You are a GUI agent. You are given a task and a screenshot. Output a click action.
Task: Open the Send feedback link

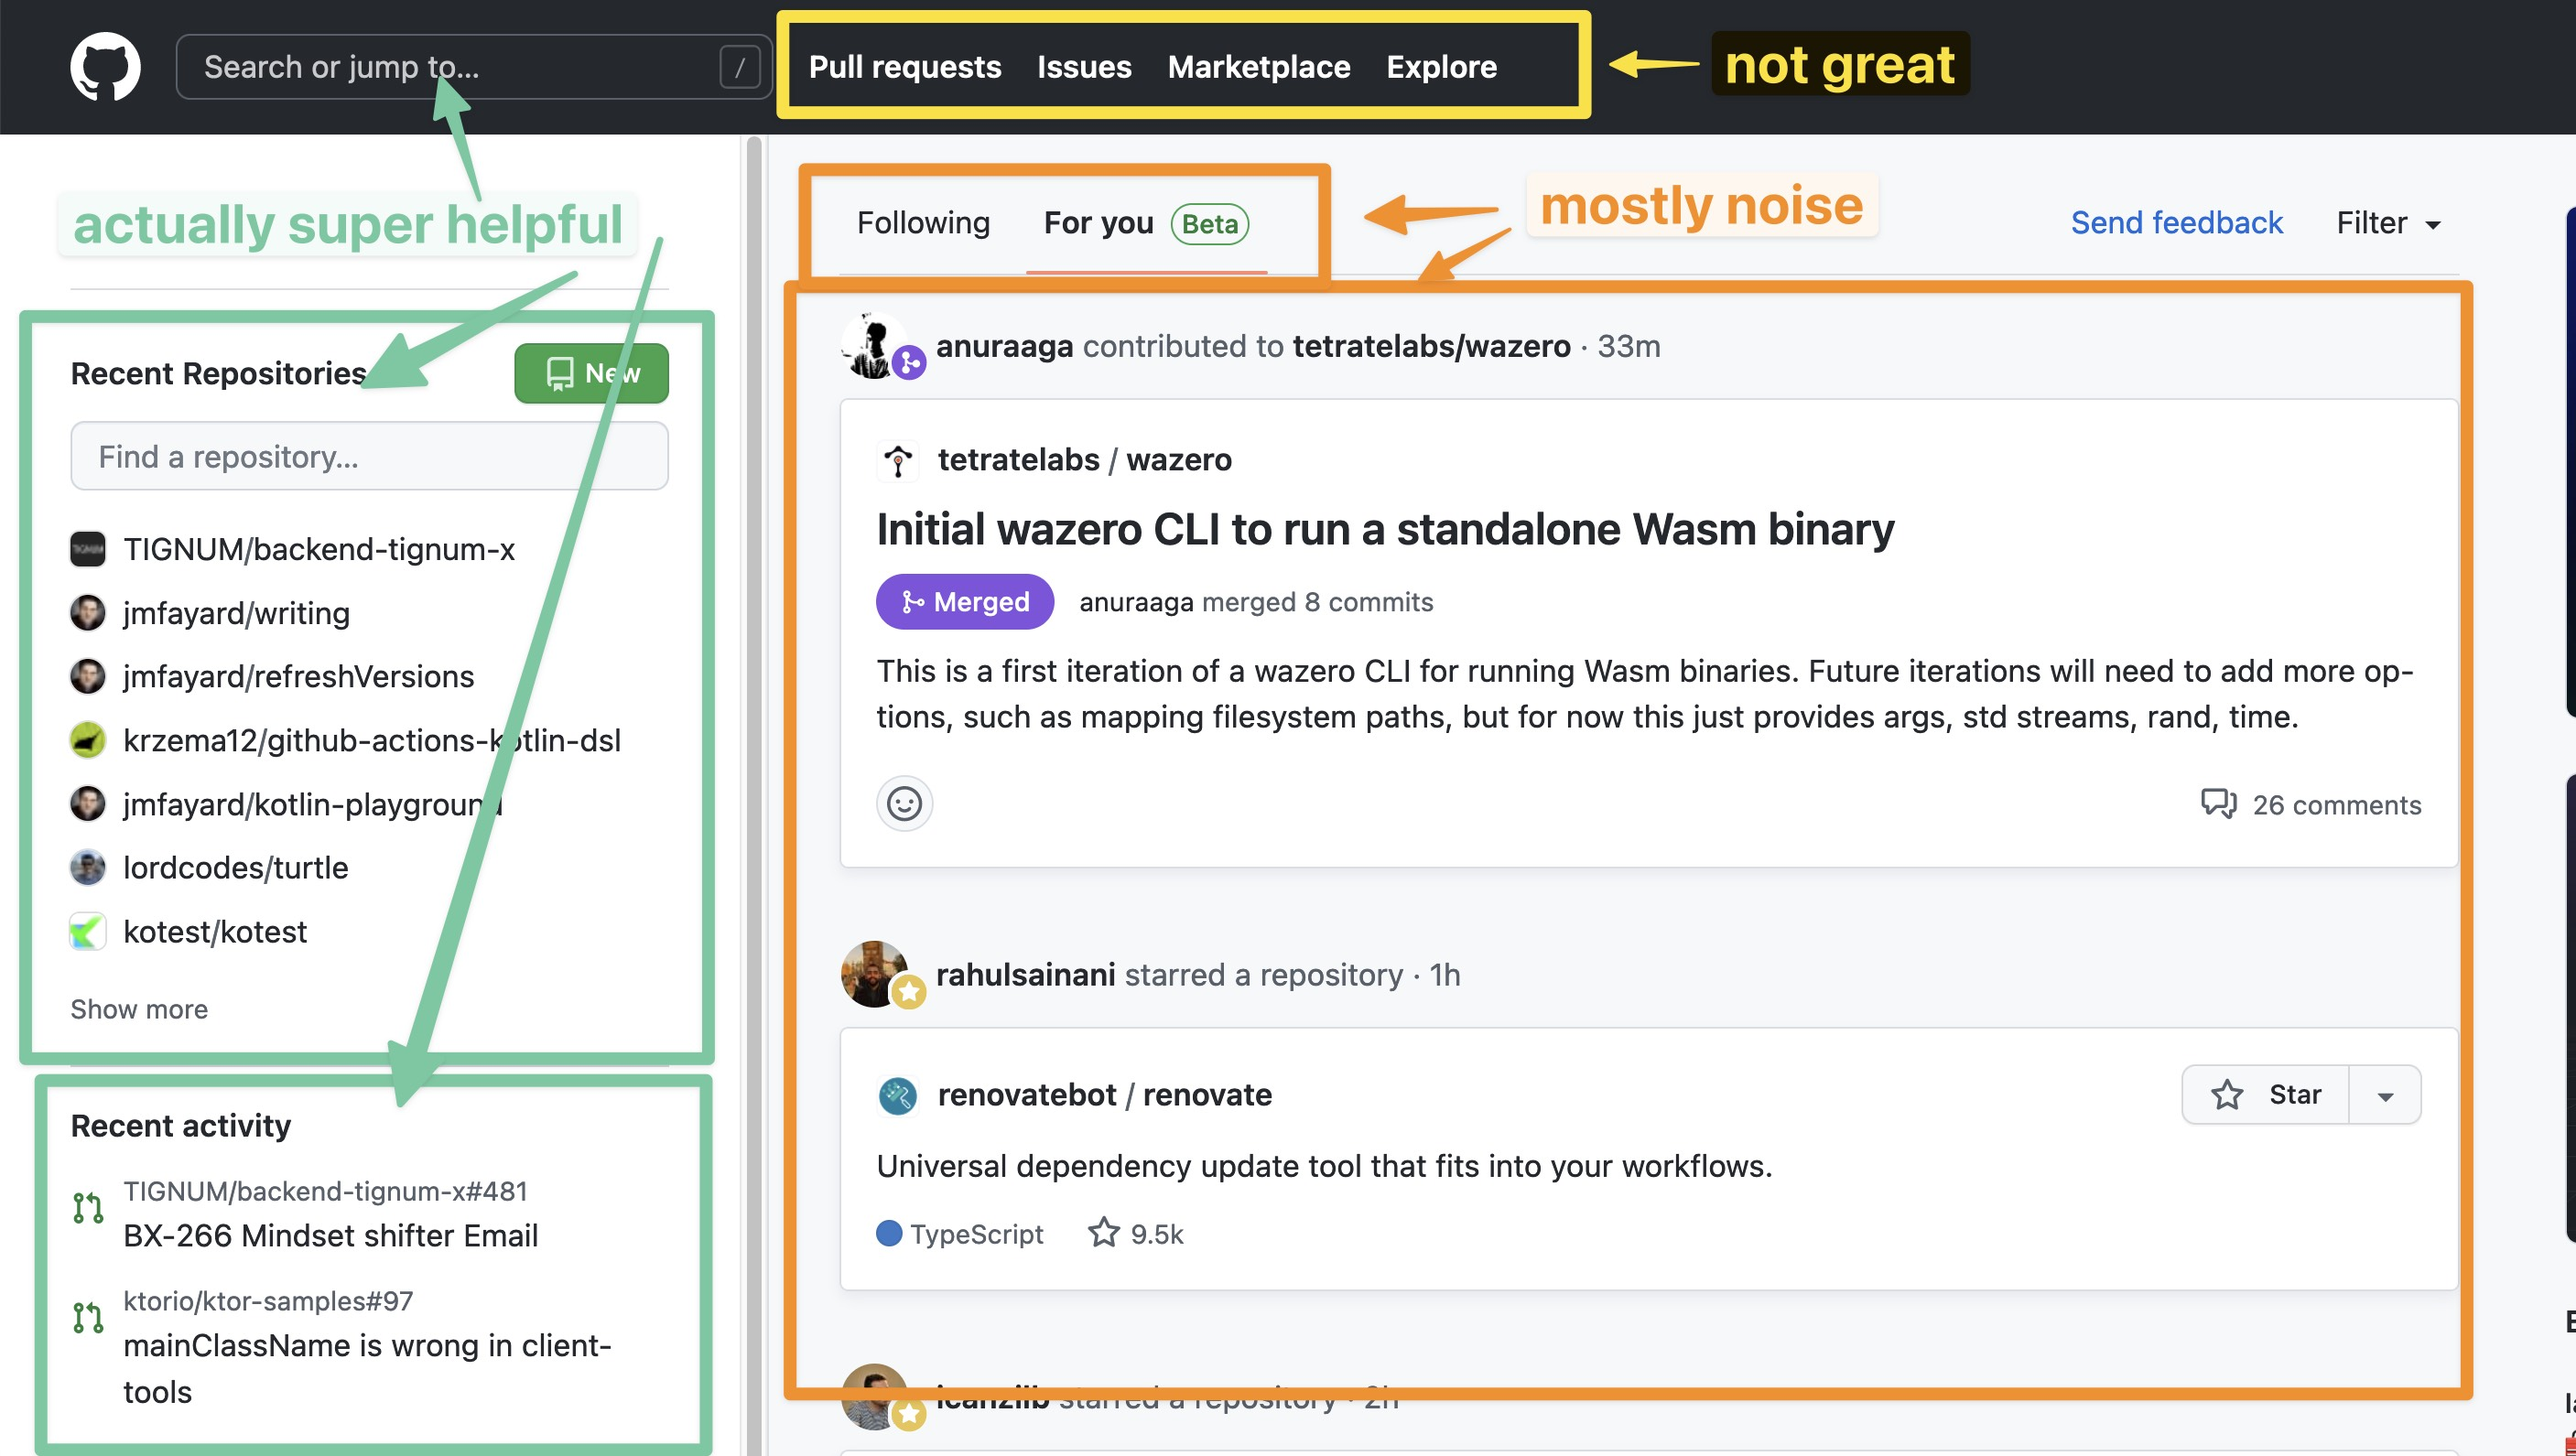coord(2176,222)
